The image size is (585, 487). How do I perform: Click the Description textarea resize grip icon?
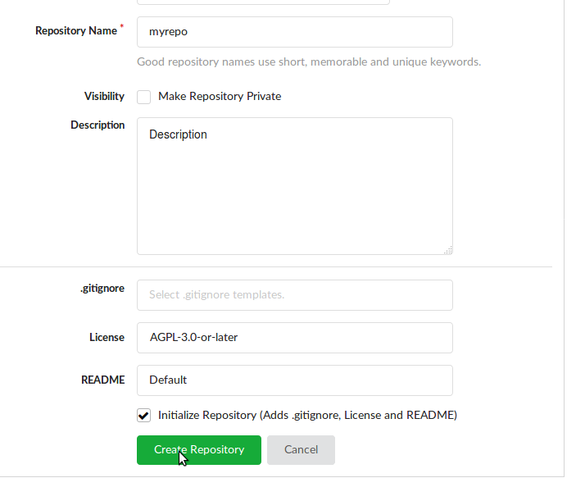[x=448, y=250]
